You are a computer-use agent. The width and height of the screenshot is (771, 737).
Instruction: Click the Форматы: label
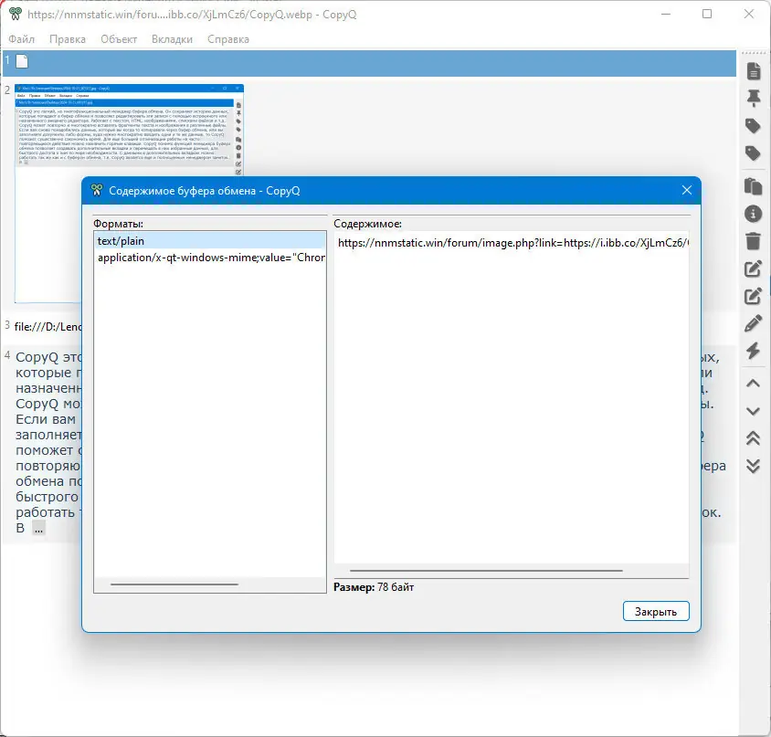[119, 224]
